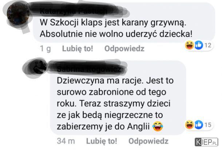Screen dimensions: 222x150
Task: Open reaction count 15 on reply
Action: pyautogui.click(x=208, y=125)
